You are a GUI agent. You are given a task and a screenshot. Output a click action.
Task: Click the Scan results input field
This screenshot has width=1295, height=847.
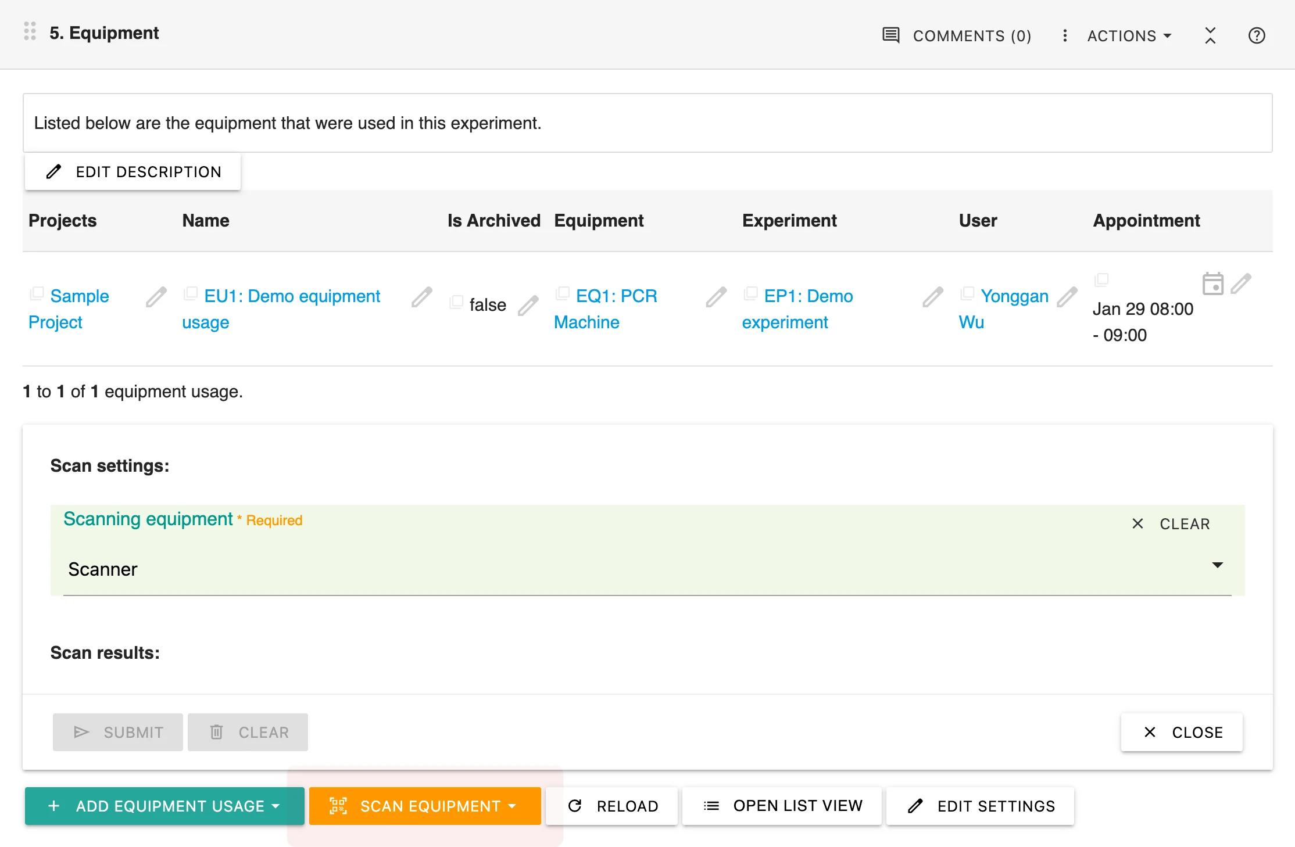pos(647,681)
